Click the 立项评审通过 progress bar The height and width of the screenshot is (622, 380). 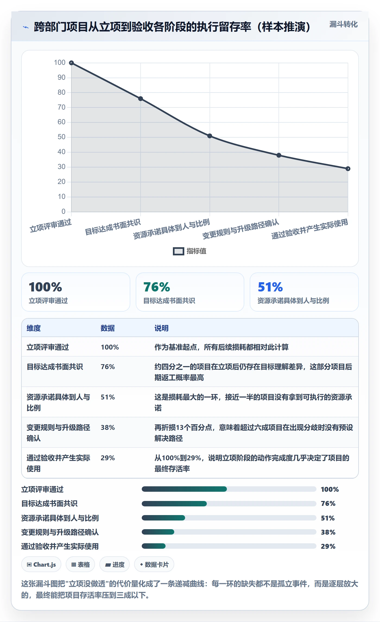229,489
